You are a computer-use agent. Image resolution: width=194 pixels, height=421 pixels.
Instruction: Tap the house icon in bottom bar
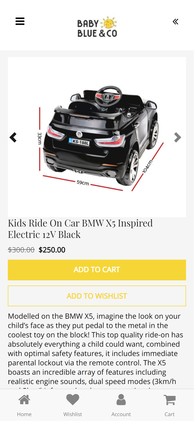tap(24, 400)
